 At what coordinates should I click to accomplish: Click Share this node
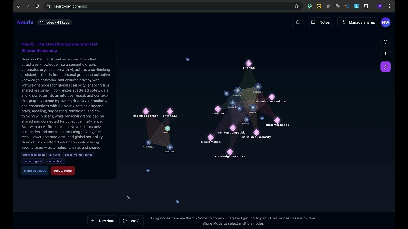pyautogui.click(x=35, y=171)
